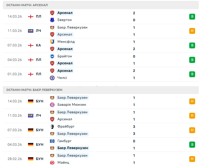Viewport: 201px width, 167px height.
Task: Open the Баварія Мюнхен team link
Action: click(72, 105)
